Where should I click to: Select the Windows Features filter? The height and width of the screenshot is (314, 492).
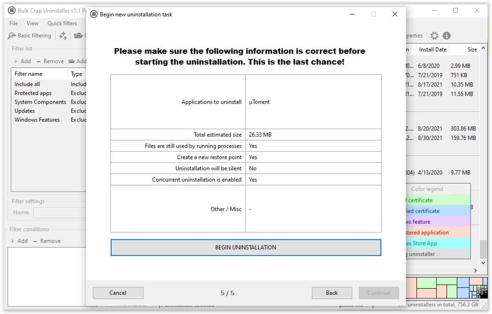[49, 120]
